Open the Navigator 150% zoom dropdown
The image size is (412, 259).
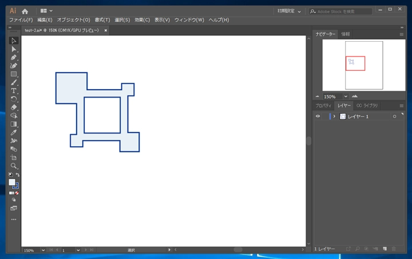(x=346, y=96)
